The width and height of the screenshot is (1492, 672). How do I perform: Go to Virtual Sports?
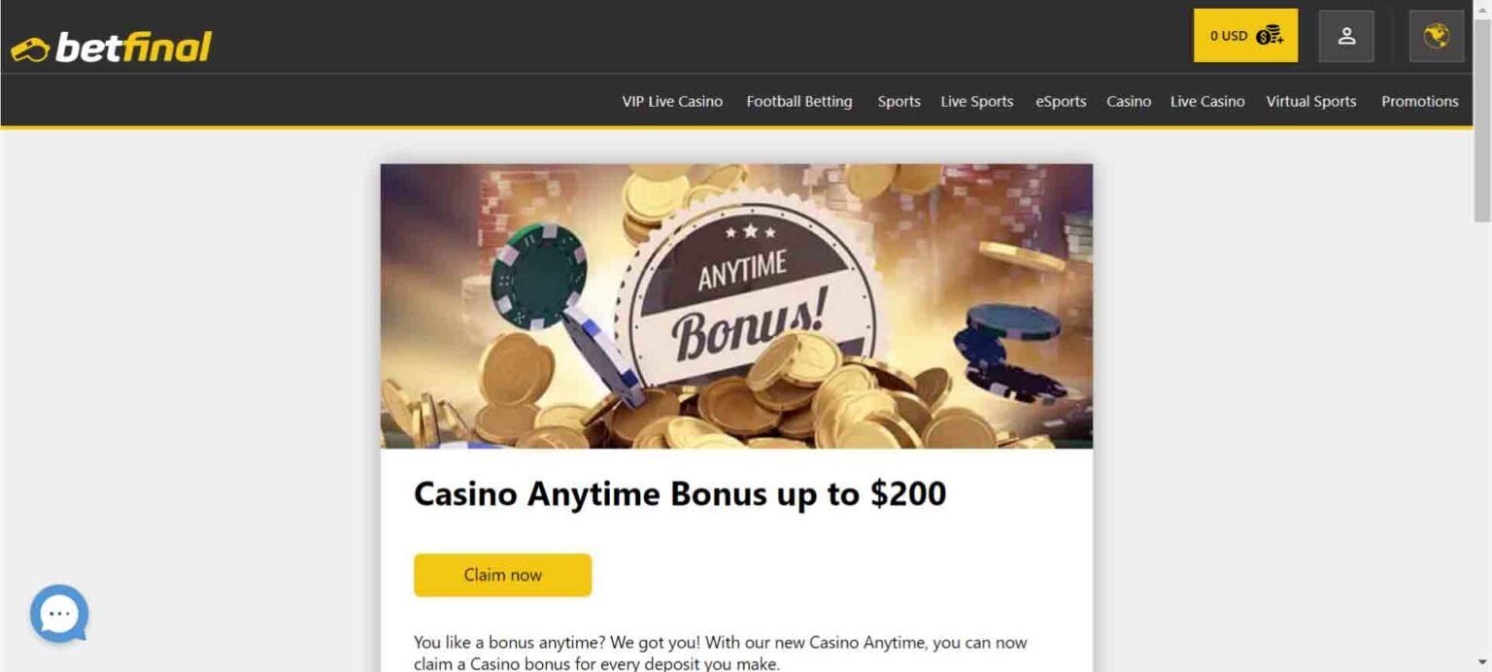pyautogui.click(x=1311, y=101)
